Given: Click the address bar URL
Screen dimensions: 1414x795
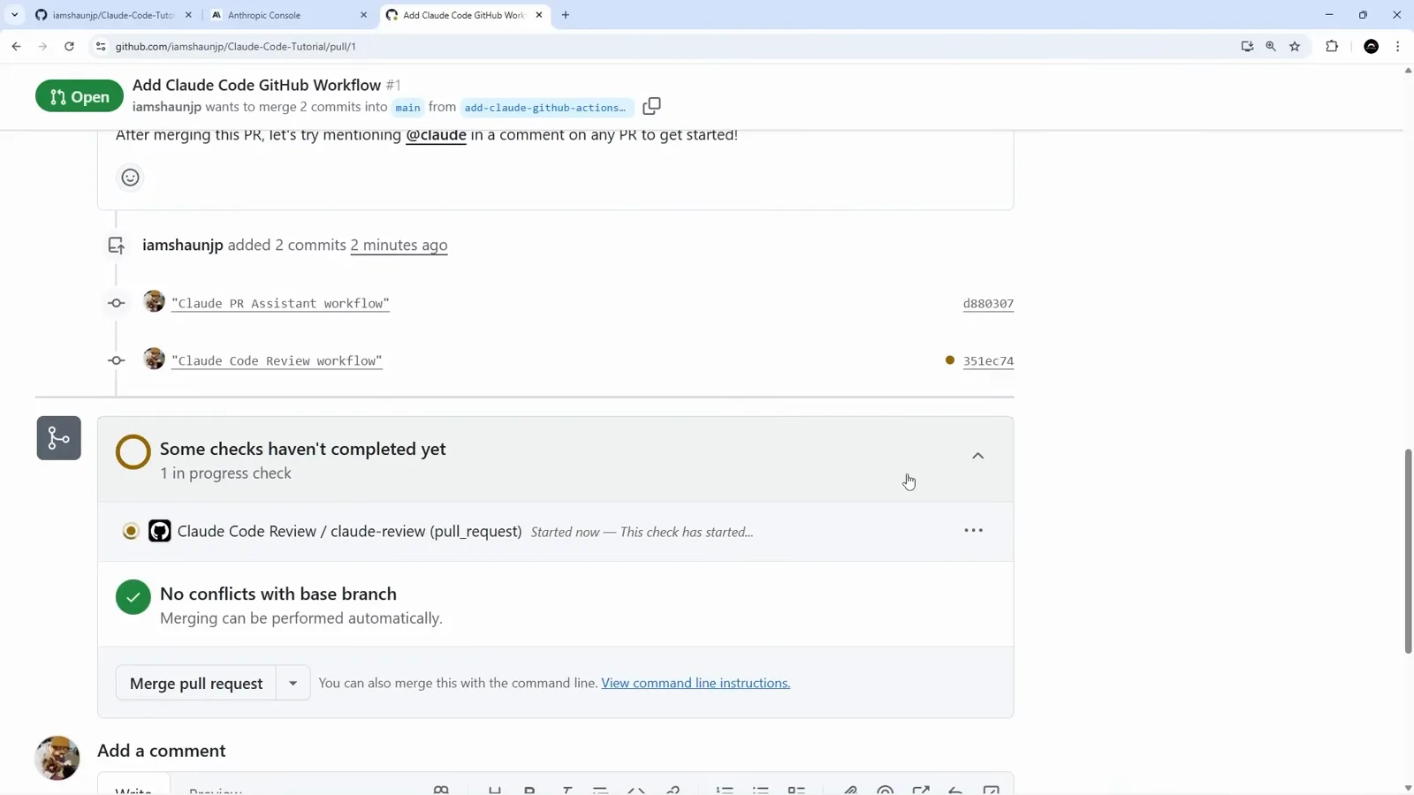Looking at the screenshot, I should (x=235, y=46).
